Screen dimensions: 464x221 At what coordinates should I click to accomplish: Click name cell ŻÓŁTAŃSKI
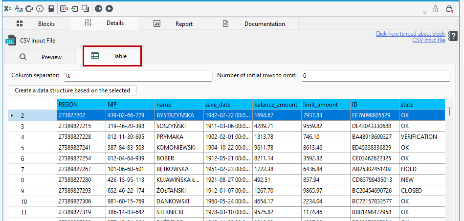pos(179,191)
